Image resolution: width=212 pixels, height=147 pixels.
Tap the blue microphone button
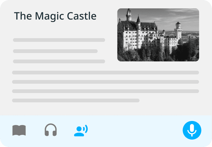pos(192,130)
